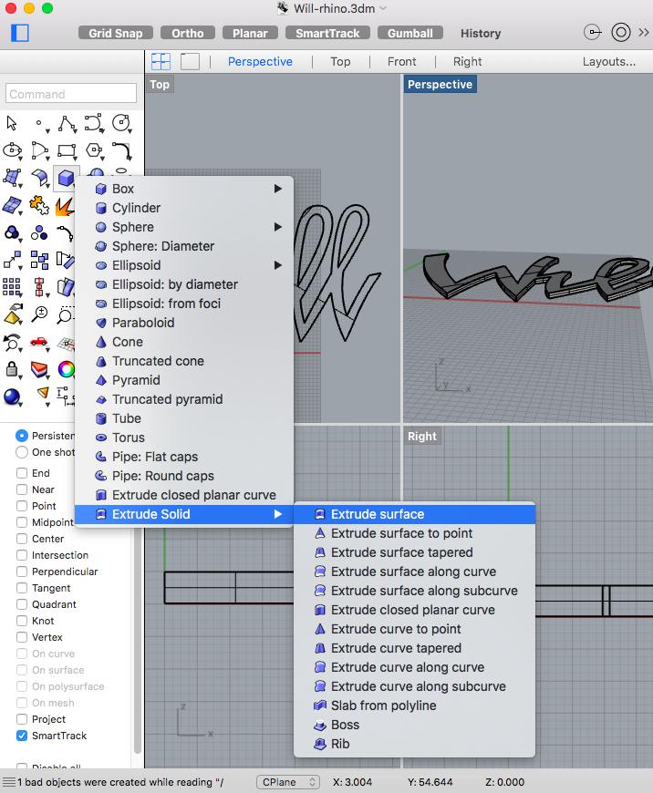The width and height of the screenshot is (653, 793).
Task: Tick the Center osnap checkbox
Action: click(x=22, y=539)
